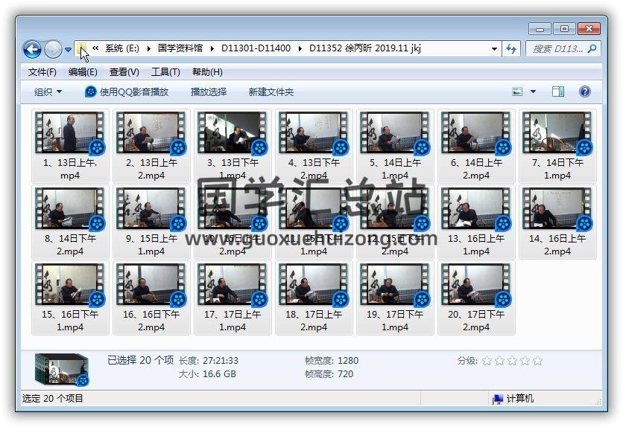Select video 9、15日上午1.mp4
This screenshot has height=427, width=623.
pos(151,222)
